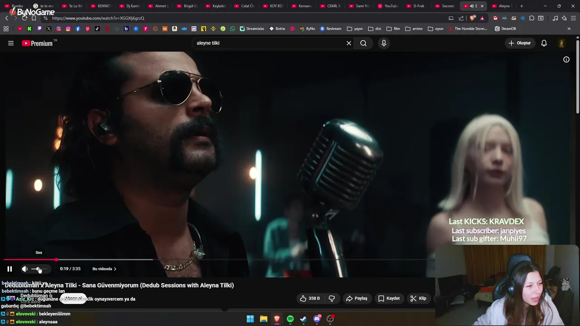Dislike the video with thumbs-down

coord(332,298)
